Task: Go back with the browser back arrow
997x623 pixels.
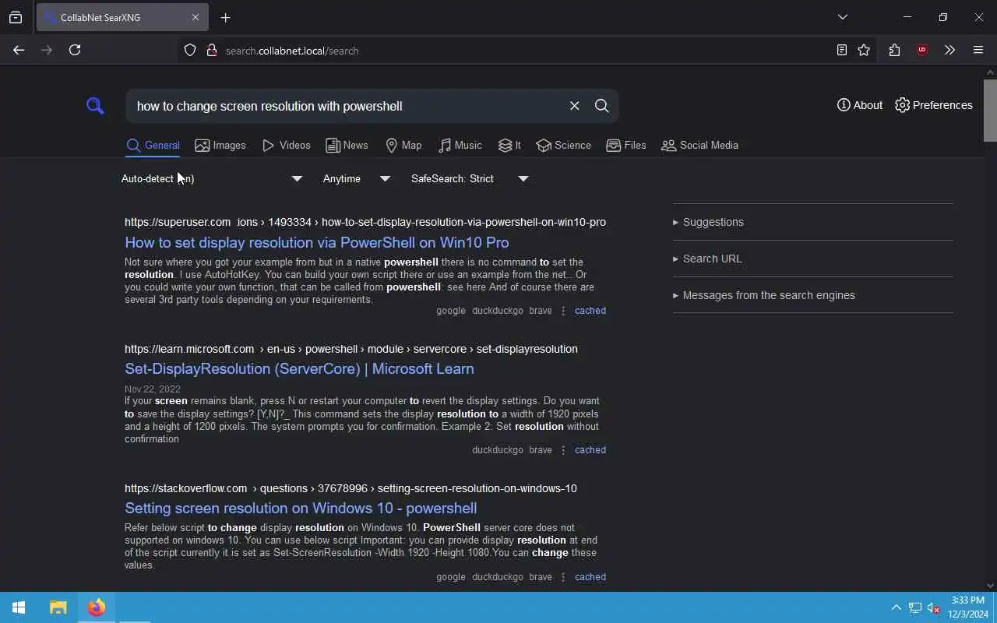Action: pos(19,50)
